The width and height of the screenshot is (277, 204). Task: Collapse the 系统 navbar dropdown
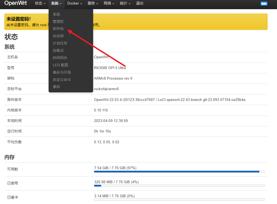(56, 3)
